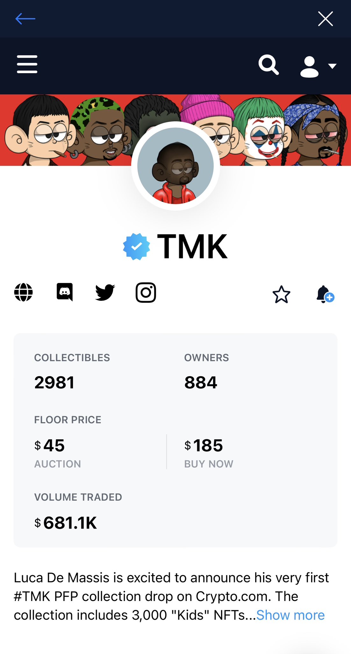The width and height of the screenshot is (351, 654).
Task: Tap the 2981 collectibles count
Action: [54, 383]
